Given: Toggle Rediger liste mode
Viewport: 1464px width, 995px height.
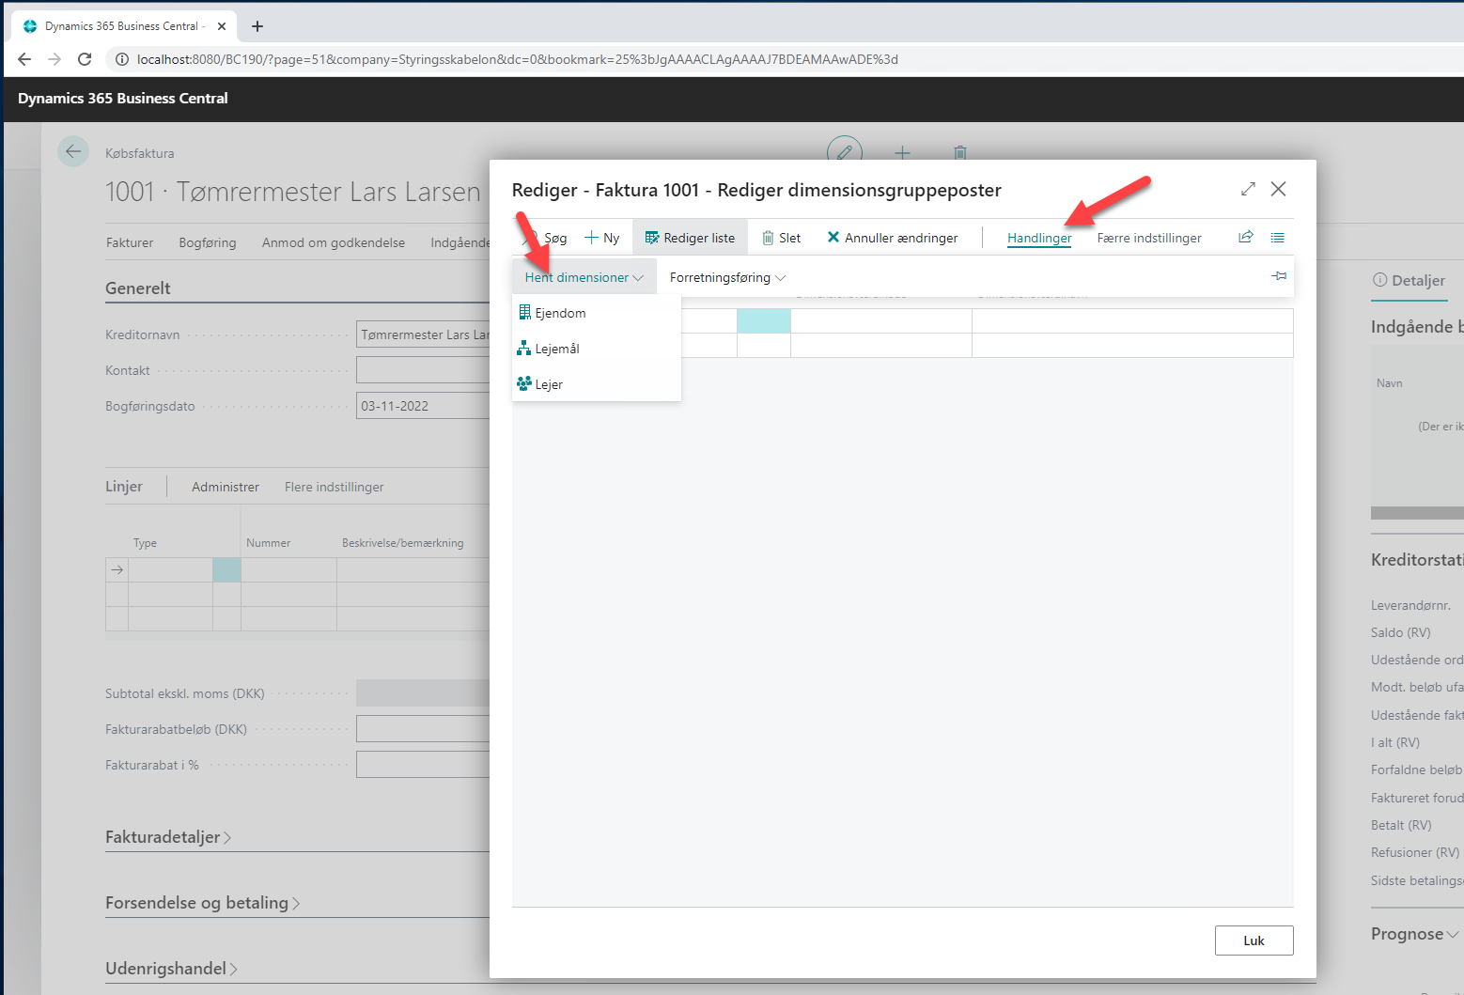Looking at the screenshot, I should pos(690,238).
